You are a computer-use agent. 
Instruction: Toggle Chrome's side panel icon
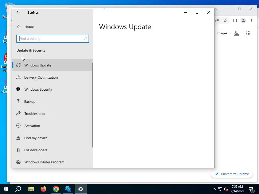click(x=235, y=20)
